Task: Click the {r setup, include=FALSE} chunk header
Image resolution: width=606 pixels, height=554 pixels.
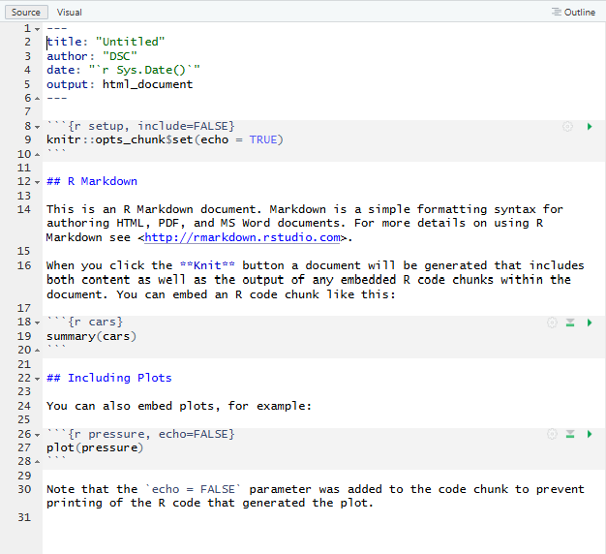Action: click(140, 126)
